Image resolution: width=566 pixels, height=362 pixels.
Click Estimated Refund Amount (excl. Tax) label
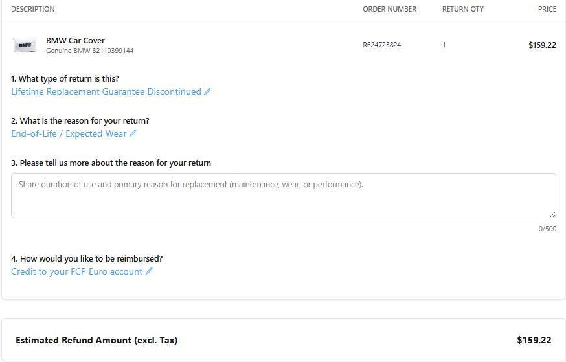pyautogui.click(x=96, y=340)
